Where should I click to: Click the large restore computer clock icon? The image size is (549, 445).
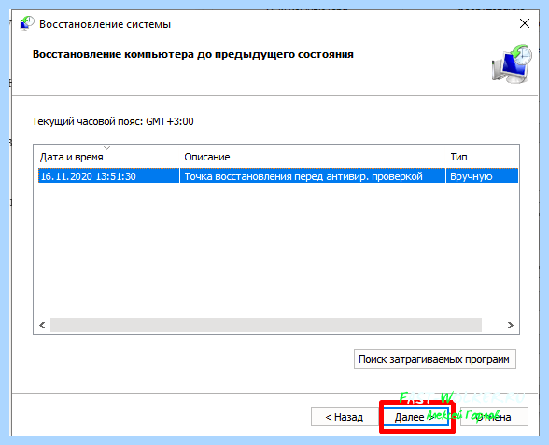coord(512,63)
